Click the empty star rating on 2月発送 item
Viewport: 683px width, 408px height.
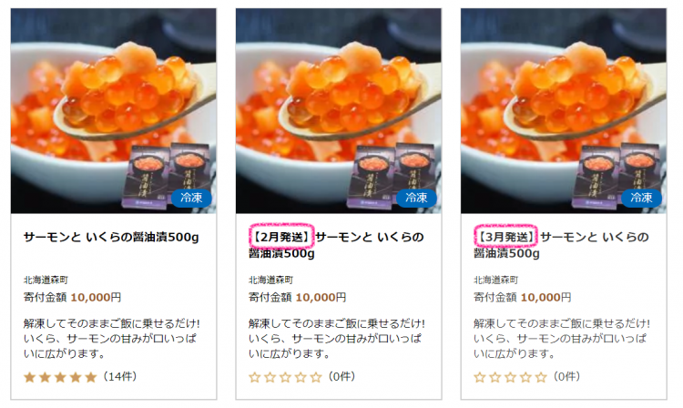[x=285, y=377]
